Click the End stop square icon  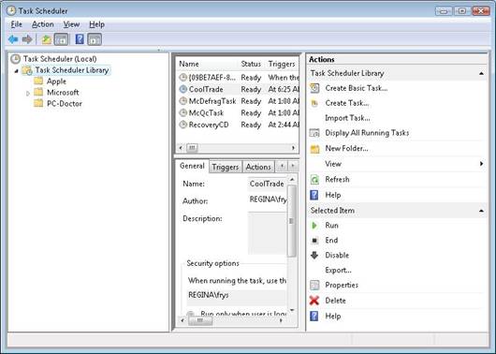(314, 241)
